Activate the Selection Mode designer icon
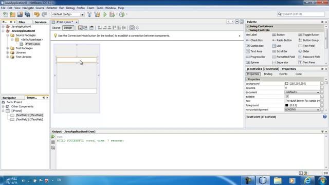The image size is (329, 185). click(x=80, y=28)
